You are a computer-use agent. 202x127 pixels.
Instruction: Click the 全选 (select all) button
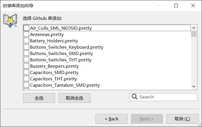pos(39,98)
